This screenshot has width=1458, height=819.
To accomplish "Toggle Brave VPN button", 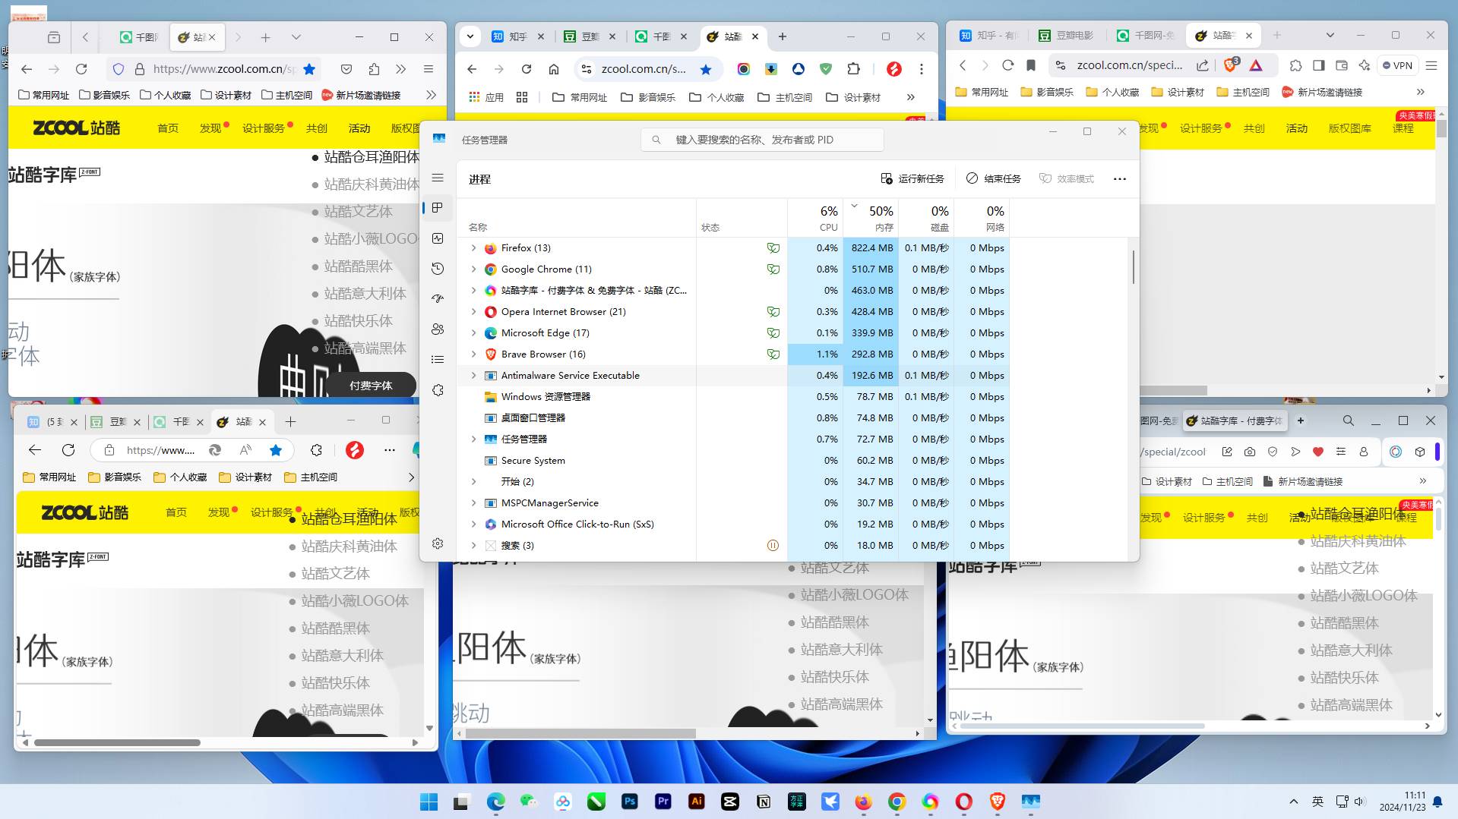I will [x=1398, y=65].
